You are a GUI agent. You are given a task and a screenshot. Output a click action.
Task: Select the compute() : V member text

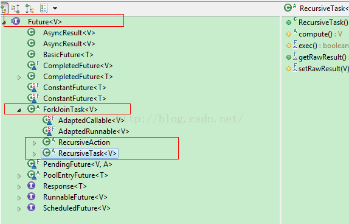tap(320, 34)
